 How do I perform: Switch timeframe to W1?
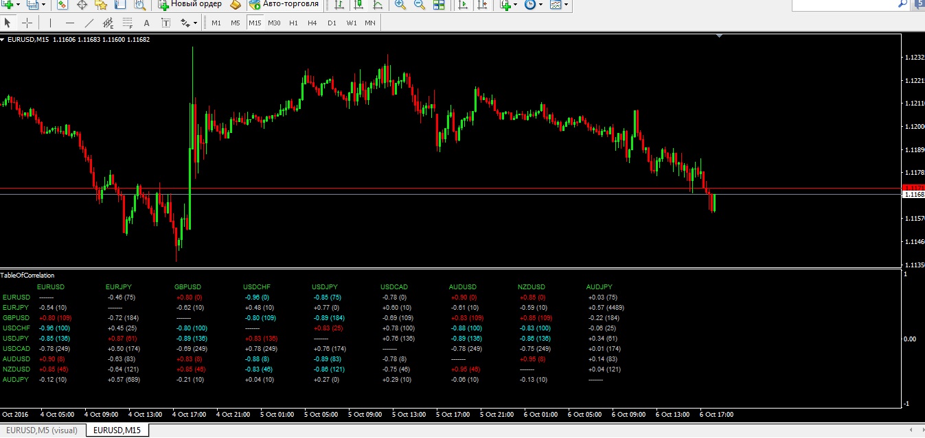point(351,23)
